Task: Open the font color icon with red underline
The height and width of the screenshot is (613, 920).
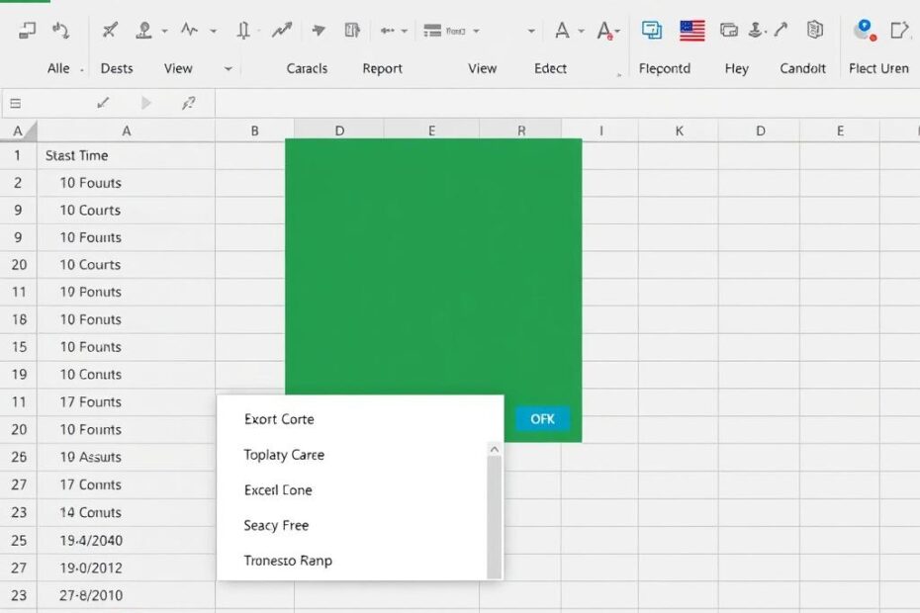Action: coord(602,31)
